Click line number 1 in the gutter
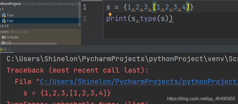The height and width of the screenshot is (104, 238). pyautogui.click(x=85, y=7)
